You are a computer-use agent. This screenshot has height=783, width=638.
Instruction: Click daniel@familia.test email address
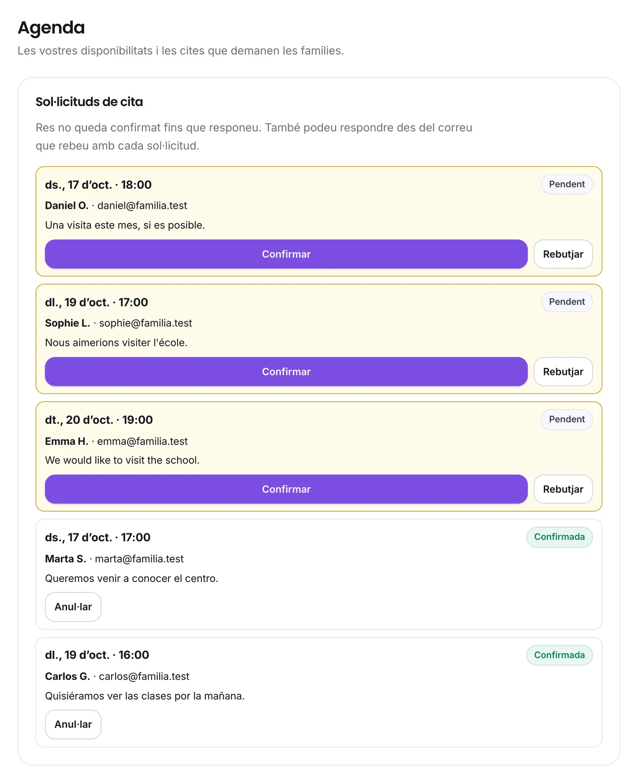coord(142,206)
